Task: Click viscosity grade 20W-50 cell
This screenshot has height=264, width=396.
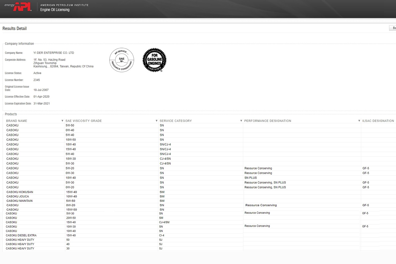Action: coord(71,218)
